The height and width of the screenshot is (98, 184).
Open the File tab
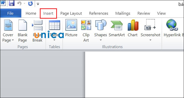click(10, 13)
